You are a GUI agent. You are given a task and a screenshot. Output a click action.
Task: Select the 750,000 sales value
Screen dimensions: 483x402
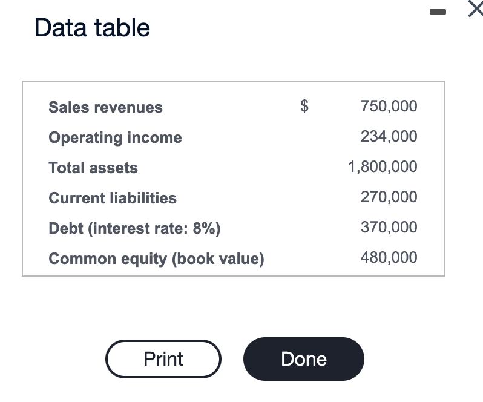pyautogui.click(x=389, y=107)
